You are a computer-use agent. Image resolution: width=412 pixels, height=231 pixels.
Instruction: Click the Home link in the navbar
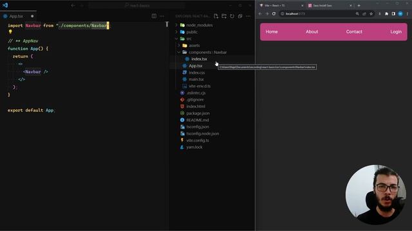click(272, 31)
